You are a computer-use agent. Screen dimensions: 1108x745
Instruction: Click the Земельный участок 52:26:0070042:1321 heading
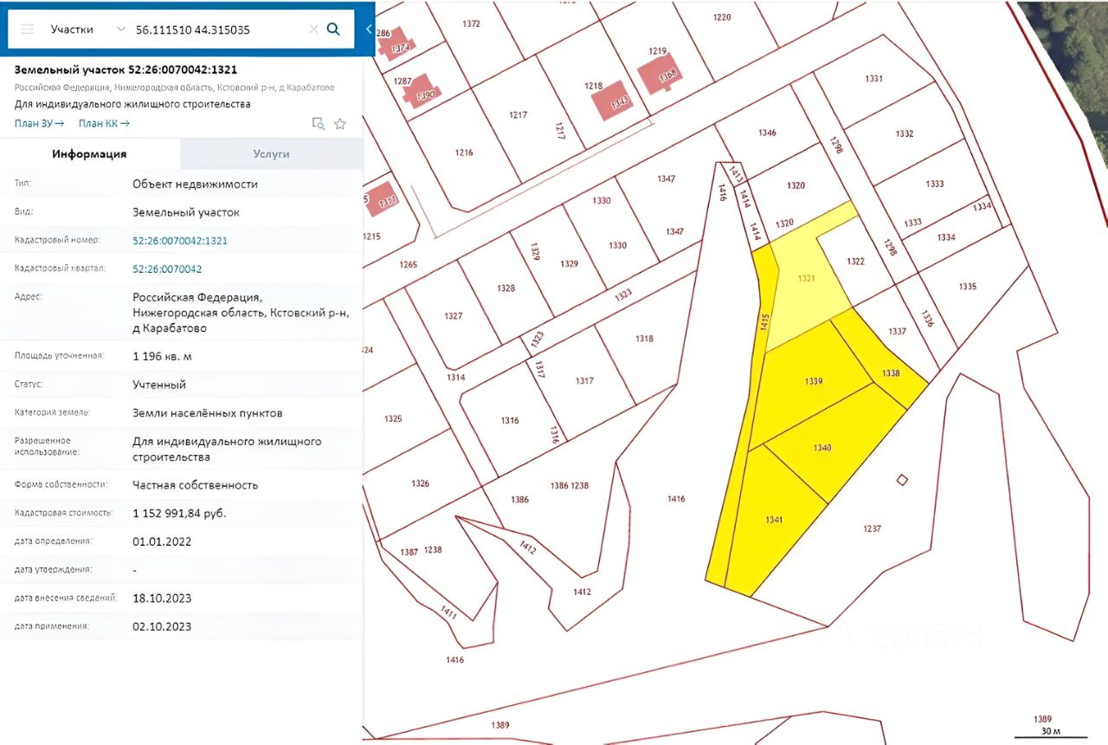pyautogui.click(x=126, y=70)
